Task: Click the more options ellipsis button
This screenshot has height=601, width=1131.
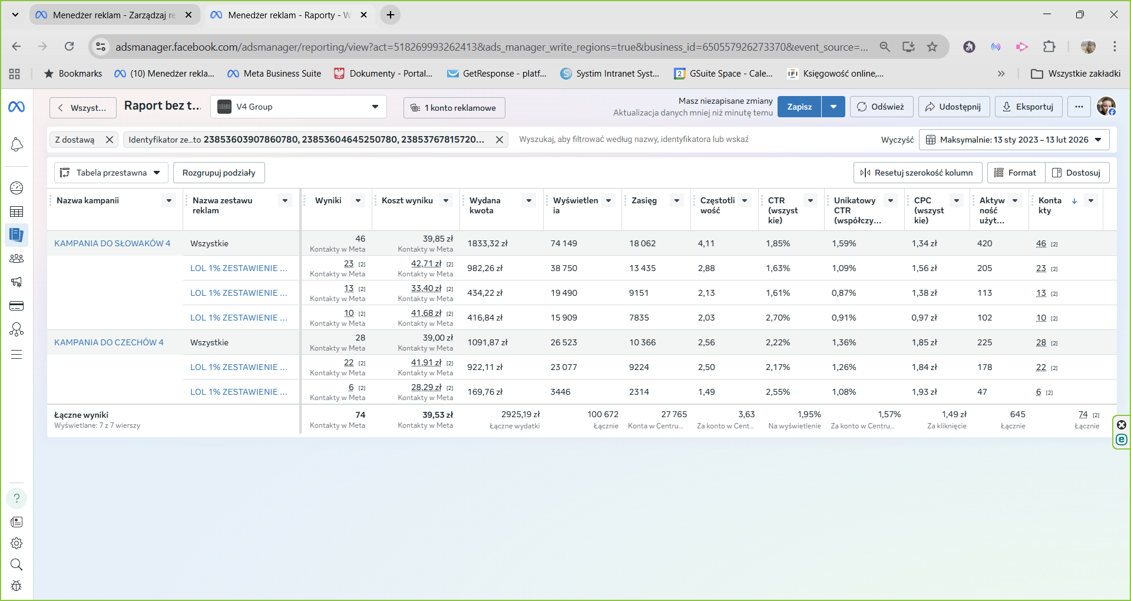Action: point(1079,107)
